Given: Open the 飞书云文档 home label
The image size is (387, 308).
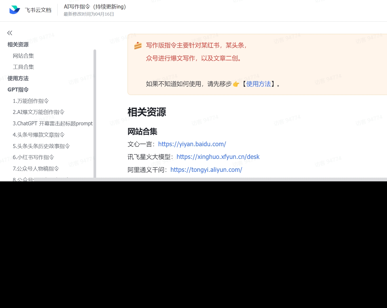Looking at the screenshot, I should (38, 10).
